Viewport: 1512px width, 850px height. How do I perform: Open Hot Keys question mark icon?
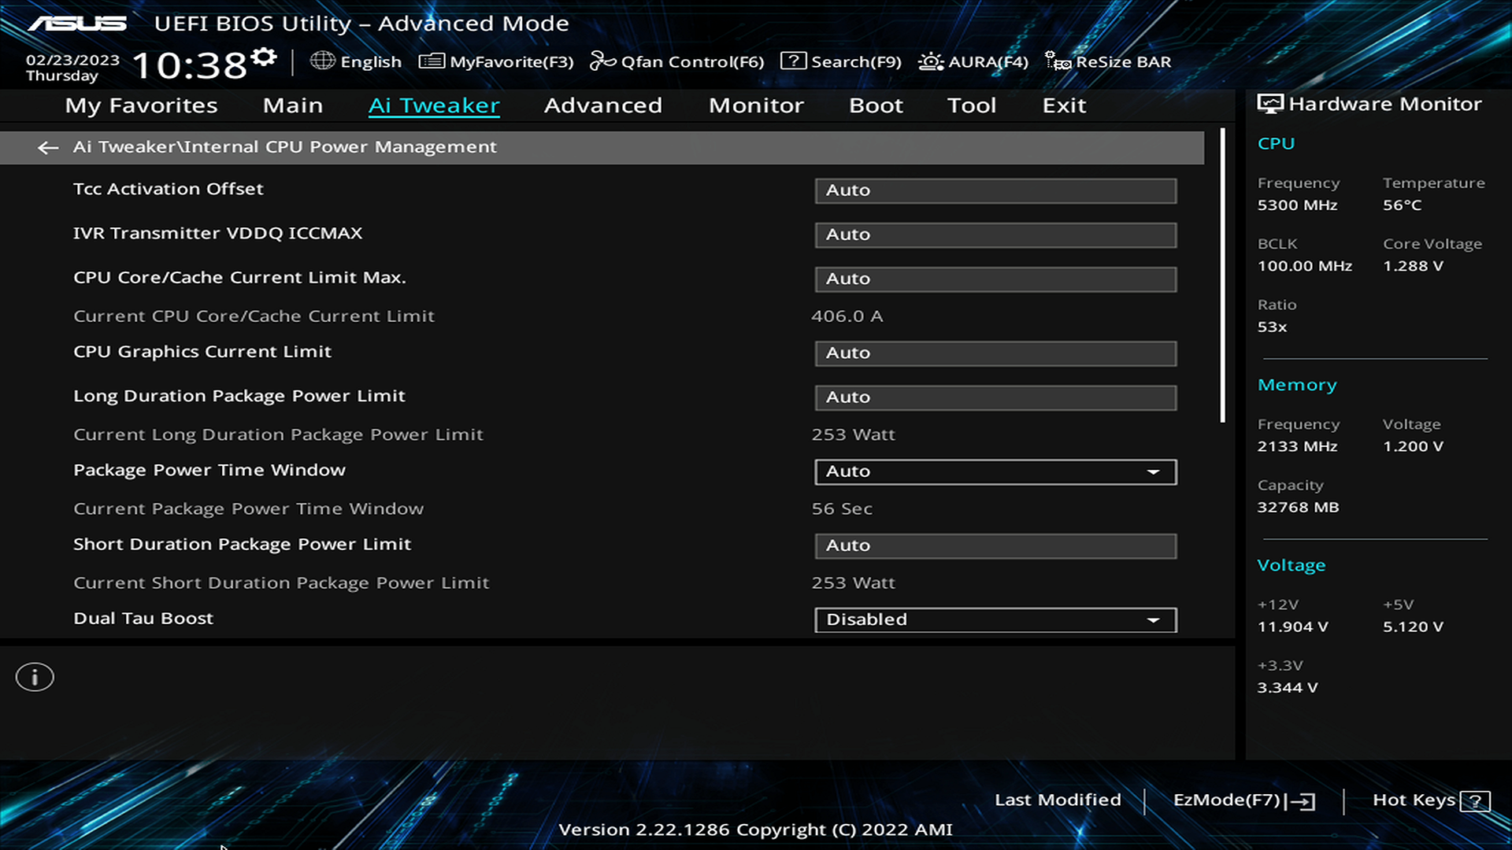pyautogui.click(x=1474, y=801)
